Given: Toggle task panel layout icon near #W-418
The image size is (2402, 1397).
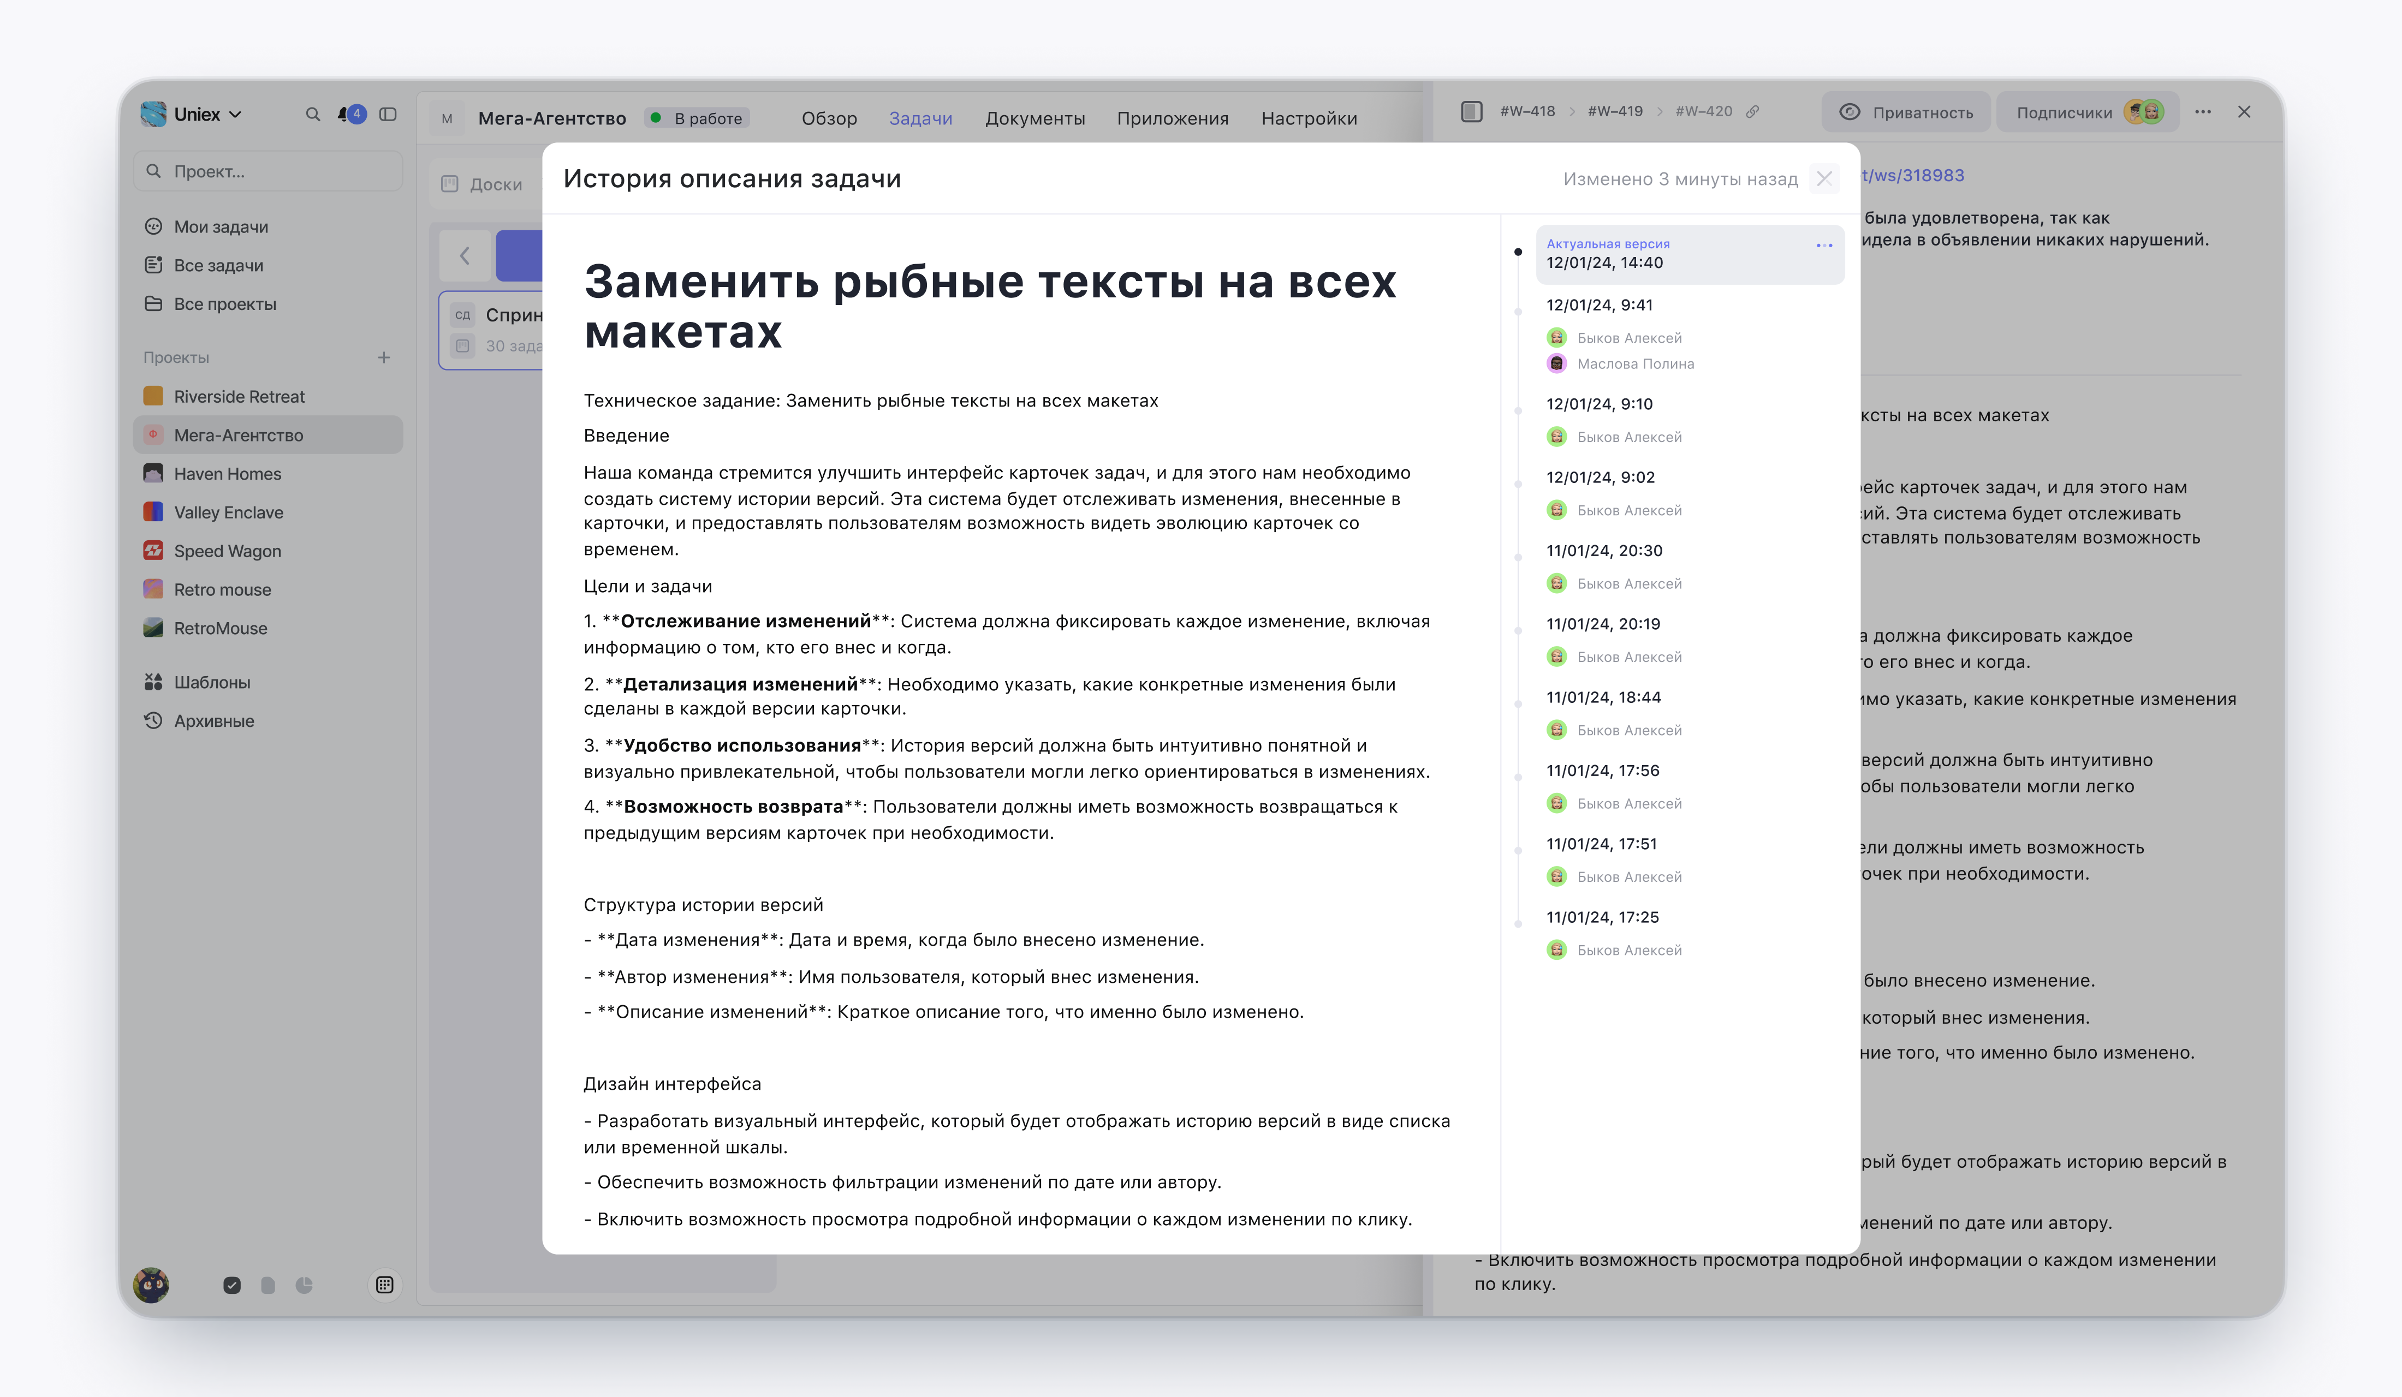Looking at the screenshot, I should [1472, 111].
